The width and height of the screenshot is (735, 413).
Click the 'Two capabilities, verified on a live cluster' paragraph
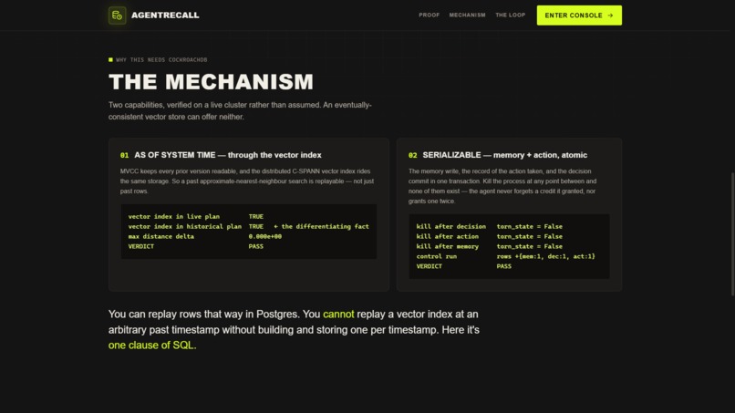240,110
